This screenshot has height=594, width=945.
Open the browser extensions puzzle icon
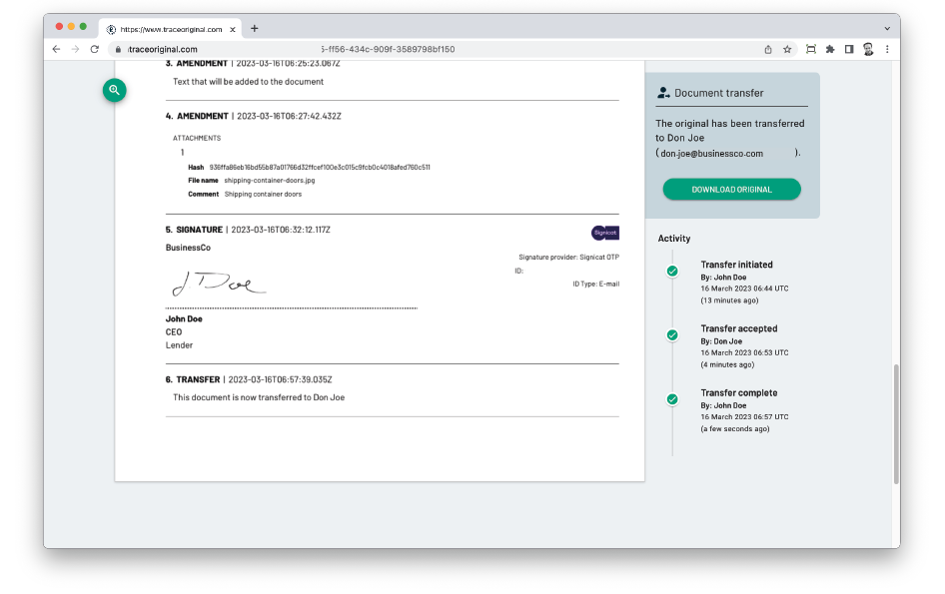coord(829,49)
